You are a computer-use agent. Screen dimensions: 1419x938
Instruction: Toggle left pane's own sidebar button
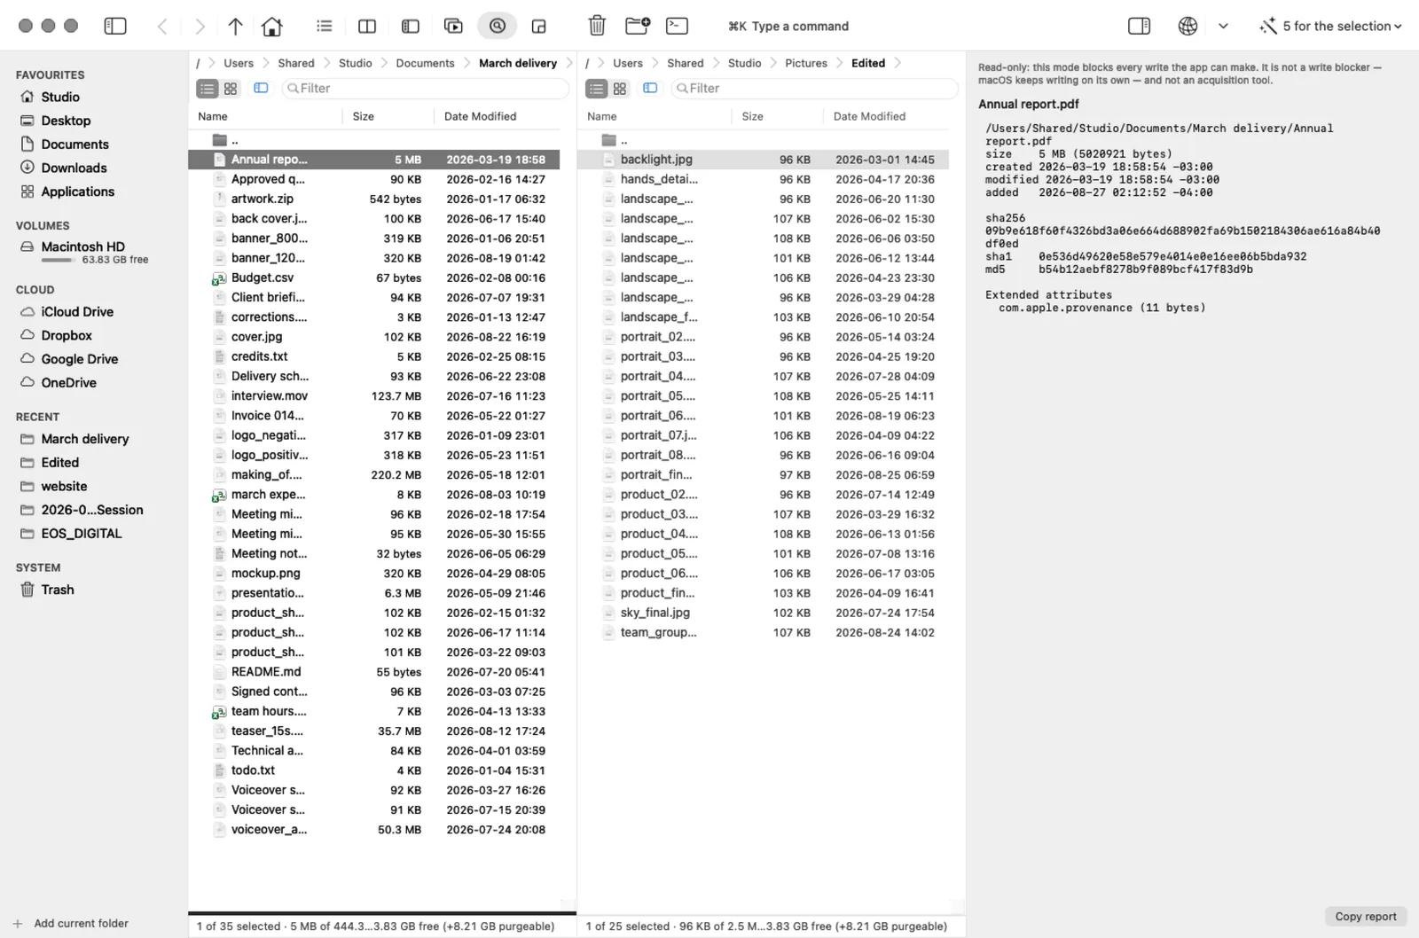point(261,89)
